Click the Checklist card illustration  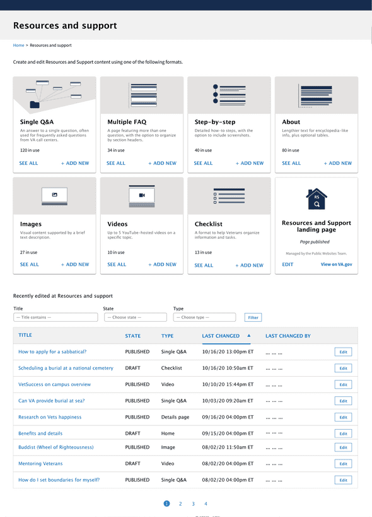pos(229,196)
